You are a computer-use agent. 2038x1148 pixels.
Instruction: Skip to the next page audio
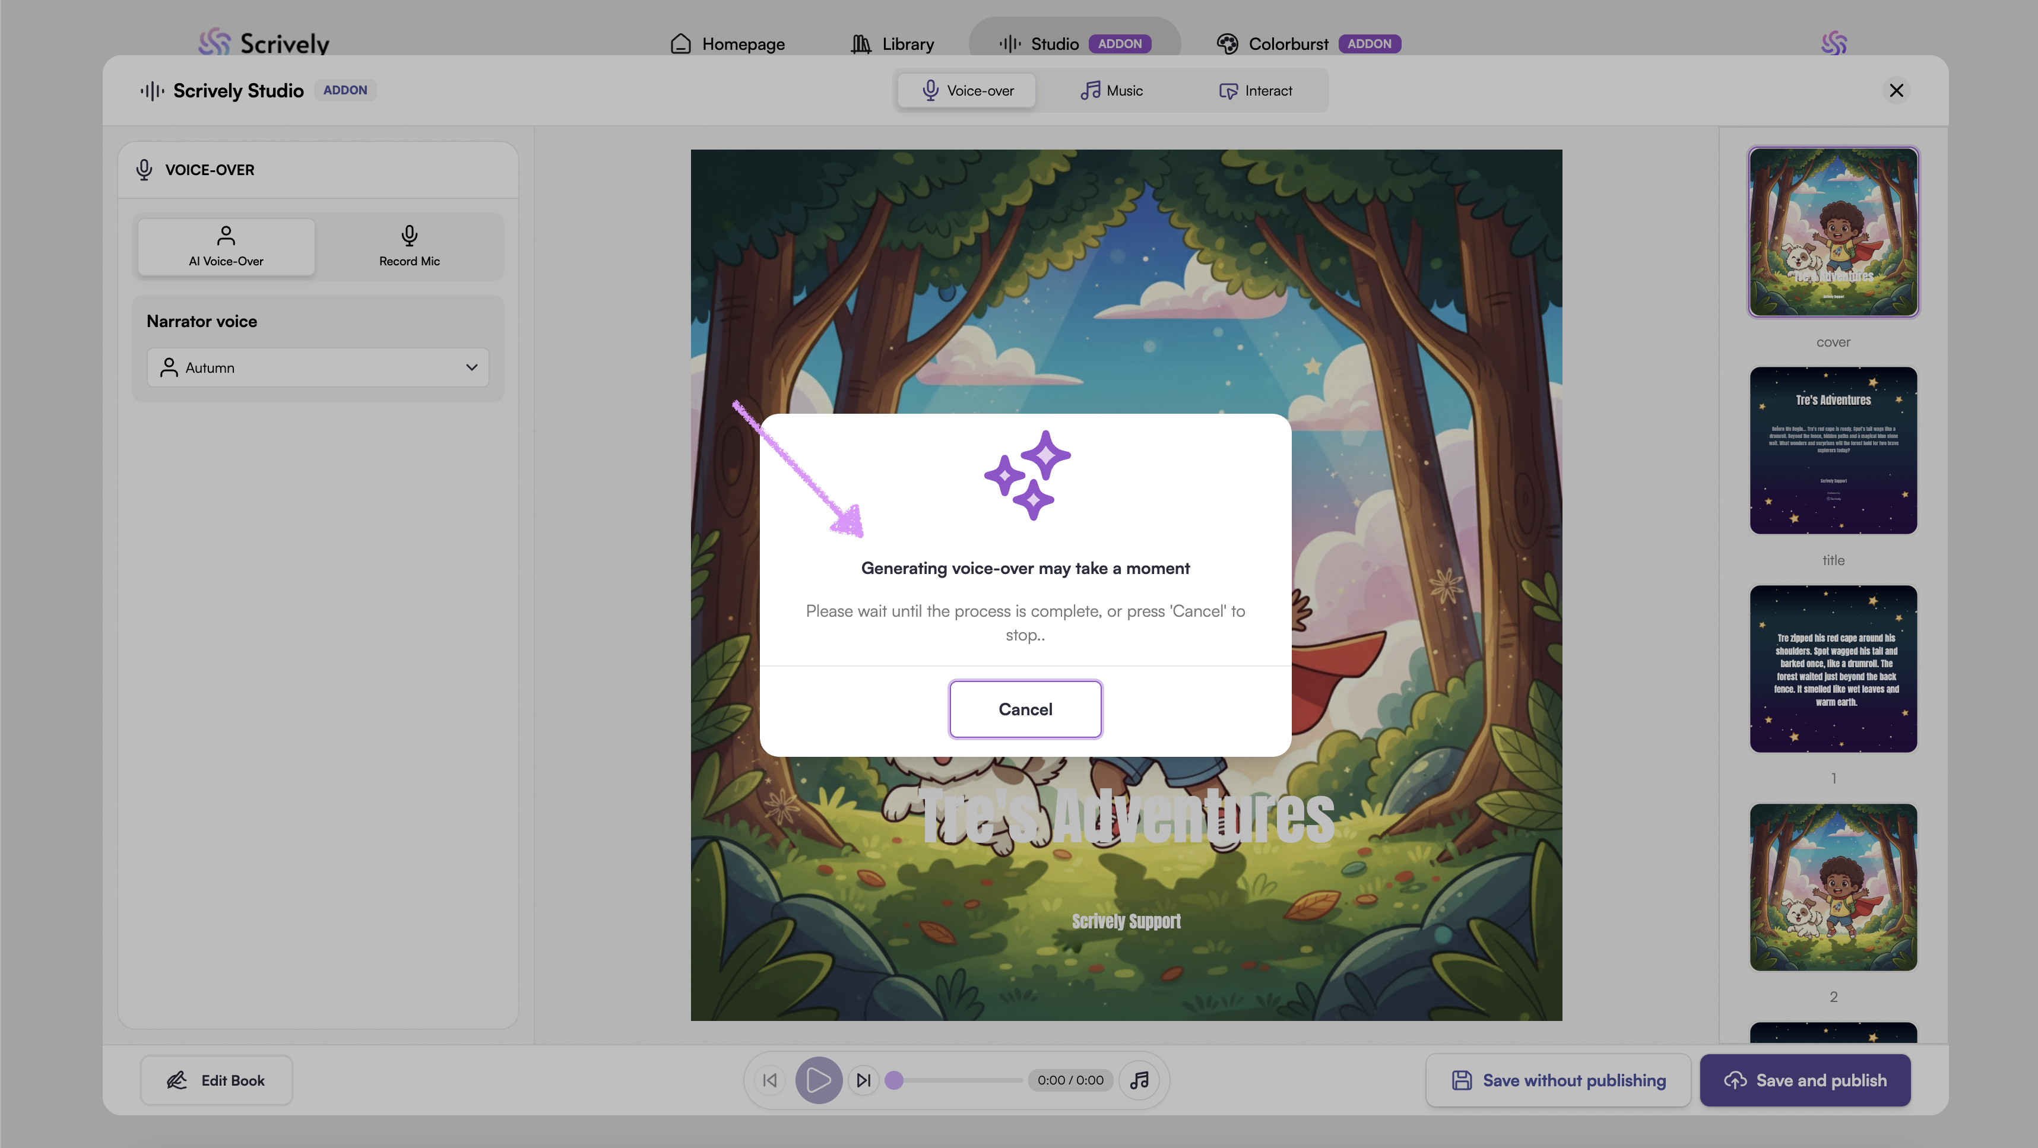coord(863,1080)
